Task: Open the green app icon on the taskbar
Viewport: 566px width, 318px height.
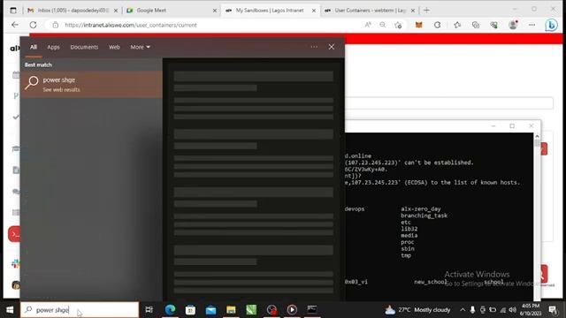Action: pos(251,309)
